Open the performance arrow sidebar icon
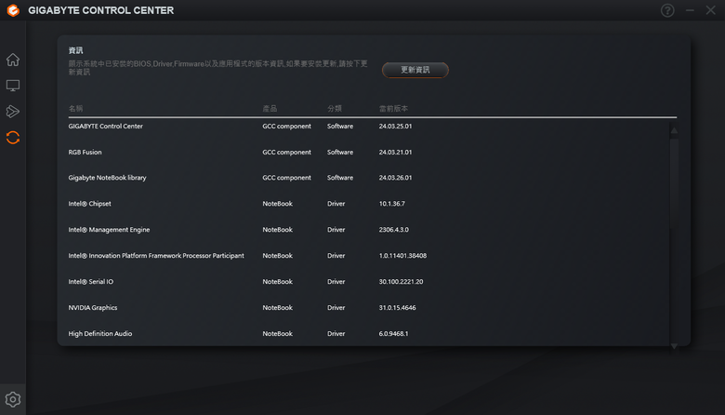Viewport: 725px width, 415px height. pos(13,112)
